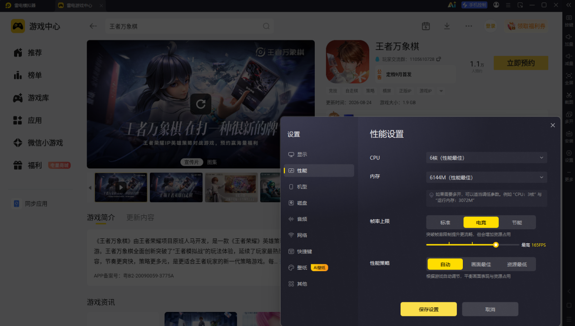Viewport: 575px width, 326px height.
Task: Open the 内存 6144M dropdown
Action: pyautogui.click(x=486, y=178)
